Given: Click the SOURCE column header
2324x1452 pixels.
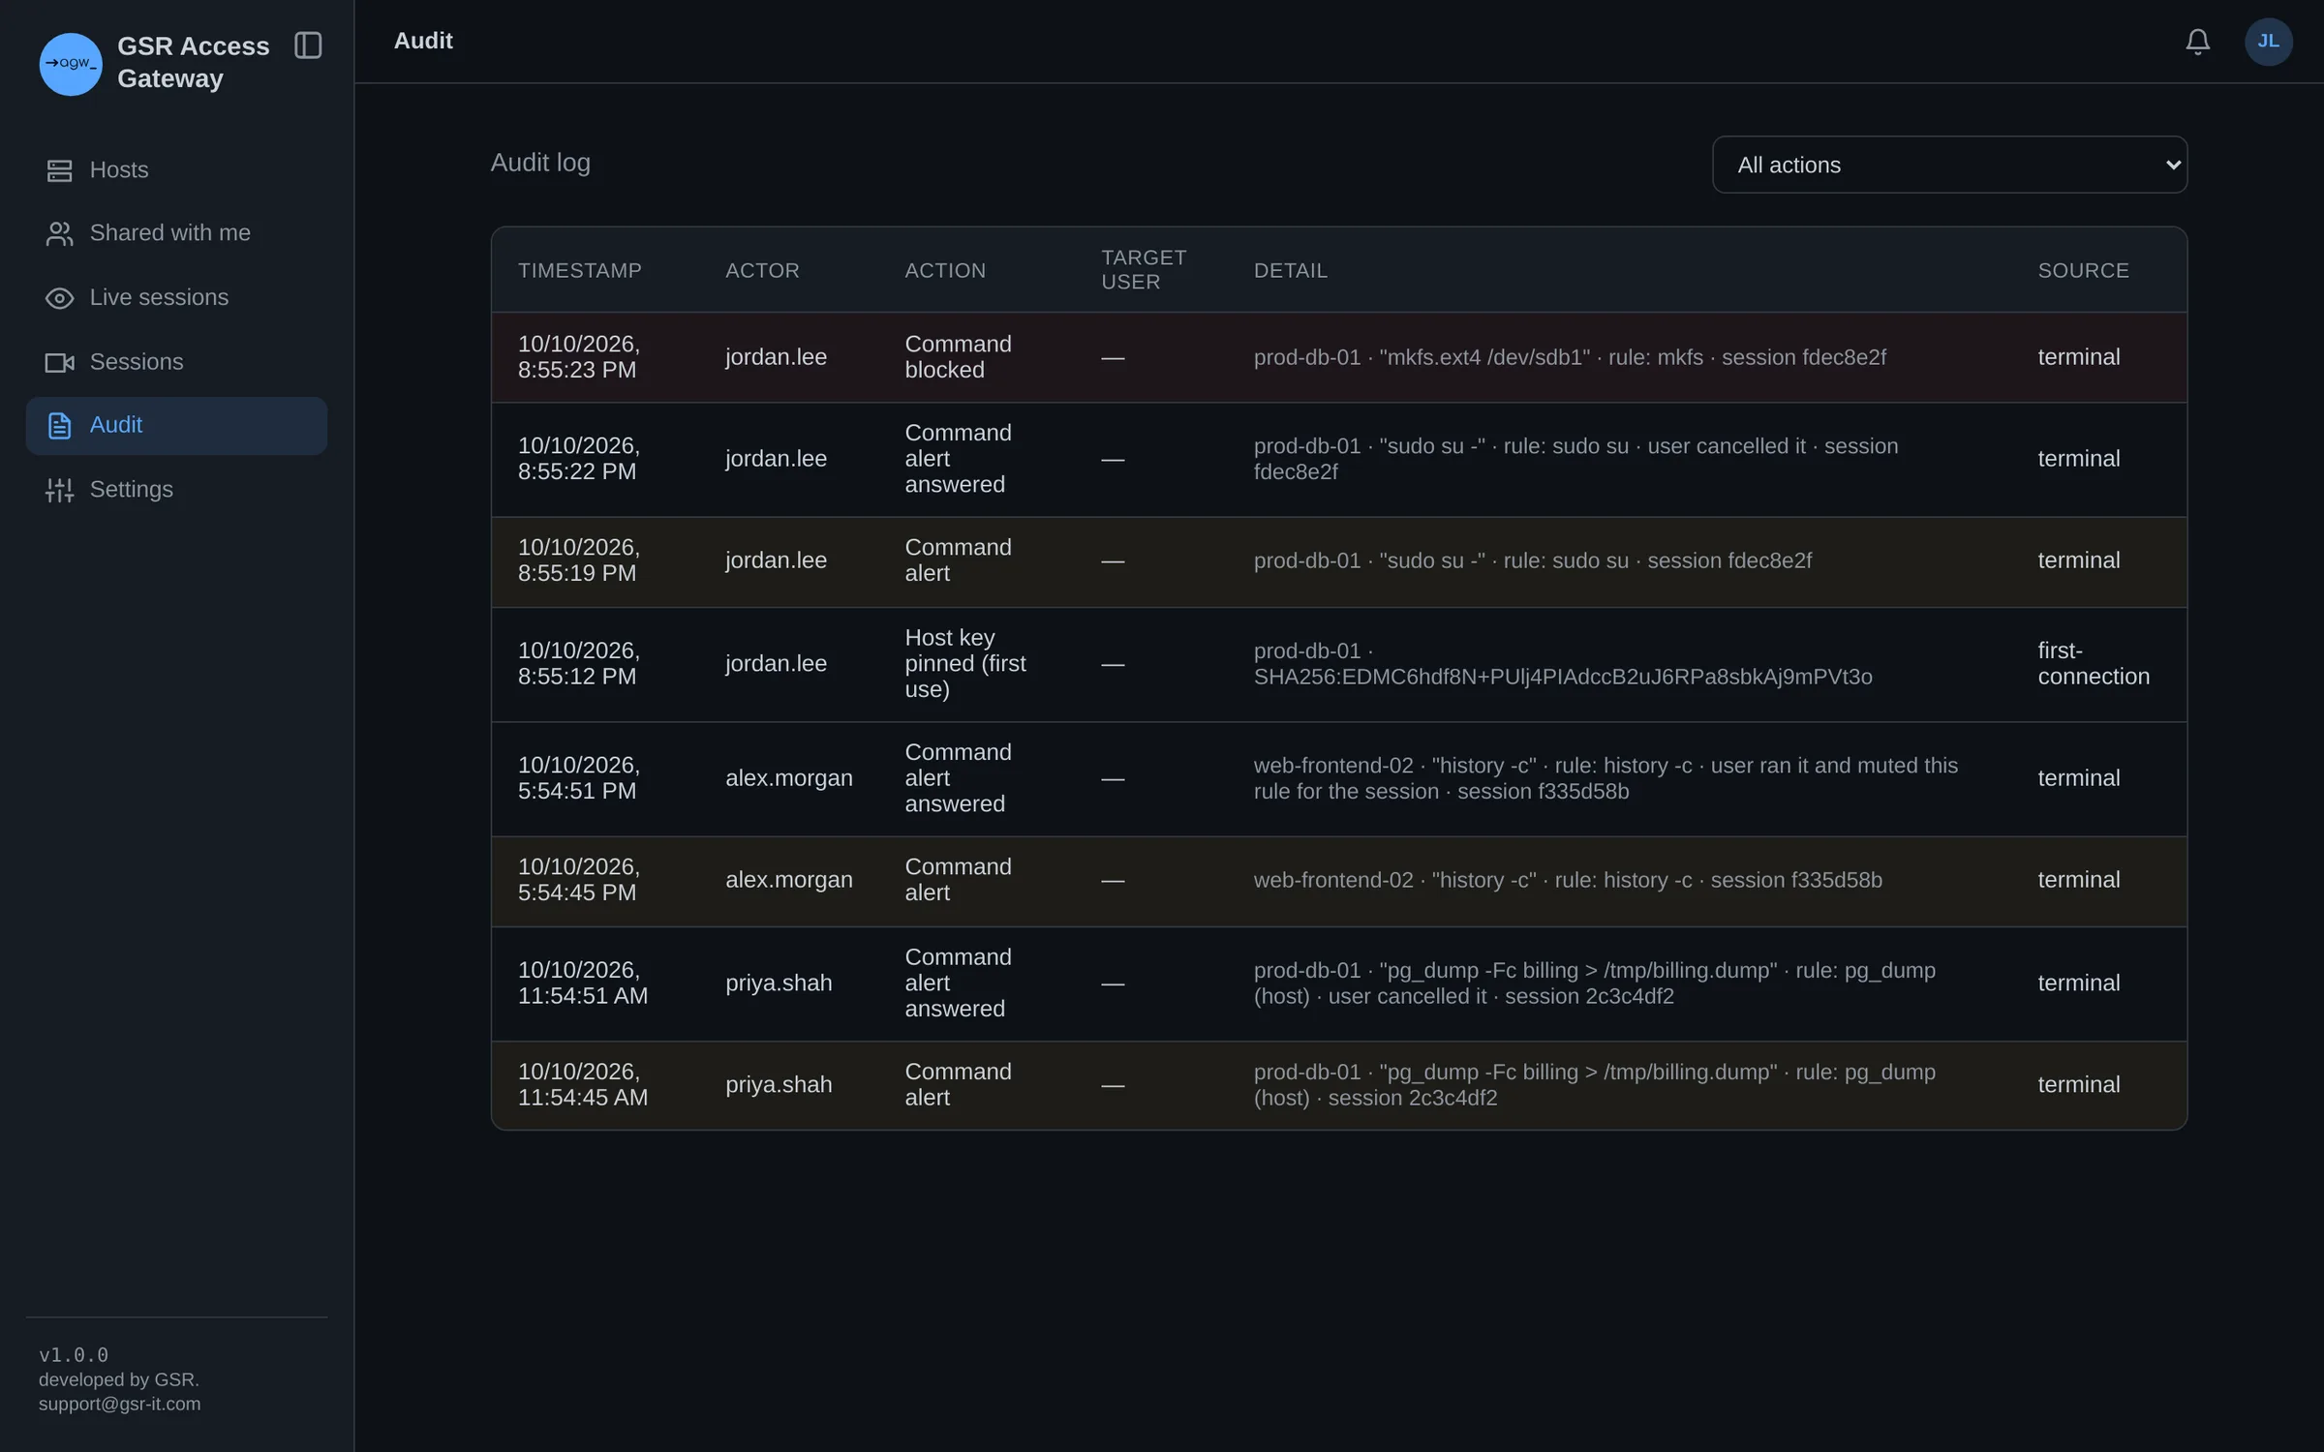Looking at the screenshot, I should (x=2083, y=271).
